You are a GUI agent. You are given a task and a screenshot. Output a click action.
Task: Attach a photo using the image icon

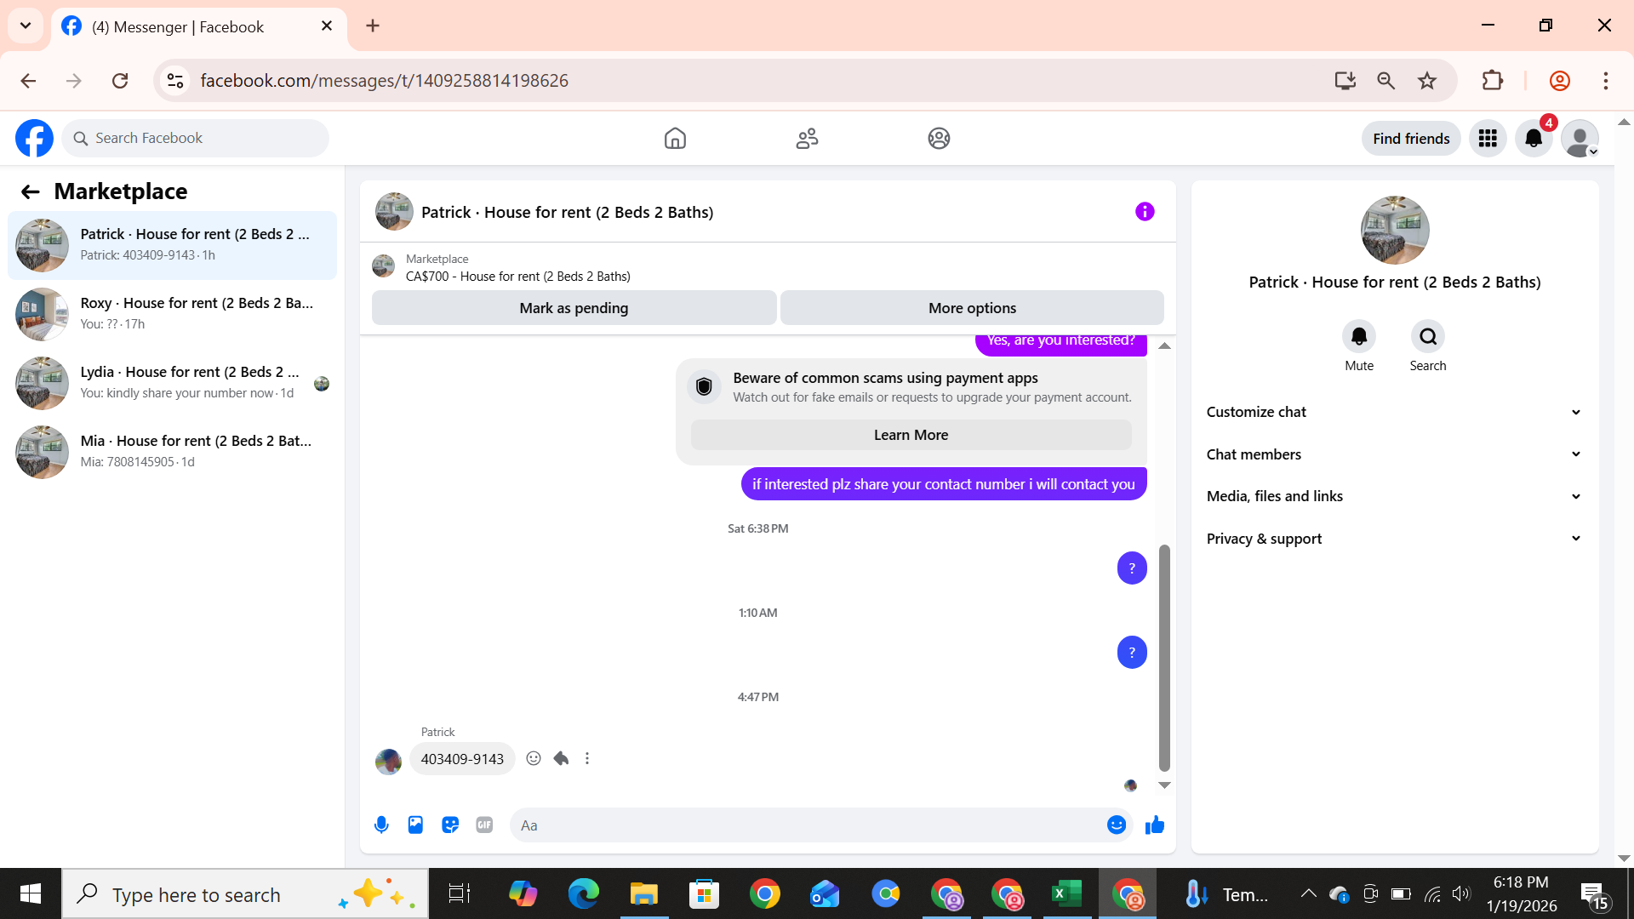coord(415,825)
